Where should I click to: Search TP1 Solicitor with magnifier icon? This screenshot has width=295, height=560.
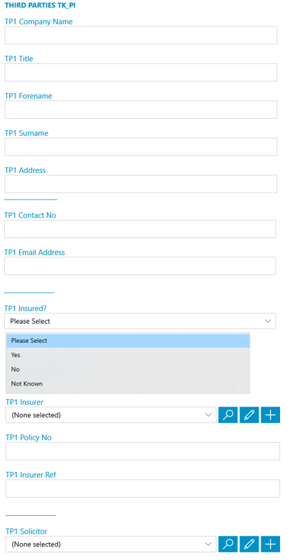(x=228, y=544)
